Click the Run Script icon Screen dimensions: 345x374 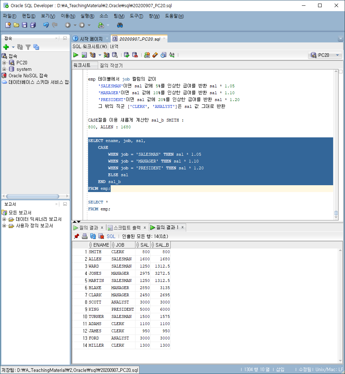84,55
